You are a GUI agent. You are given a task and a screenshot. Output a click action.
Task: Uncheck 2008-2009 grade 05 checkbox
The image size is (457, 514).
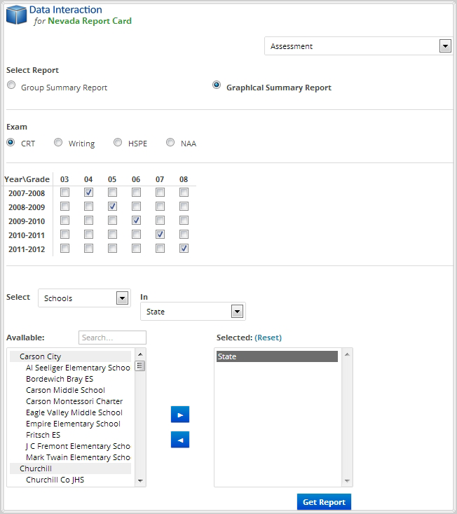pos(113,206)
